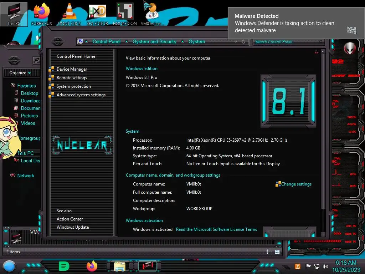Click the Windows Defender notification icon
Image resolution: width=365 pixels, height=274 pixels.
(351, 30)
